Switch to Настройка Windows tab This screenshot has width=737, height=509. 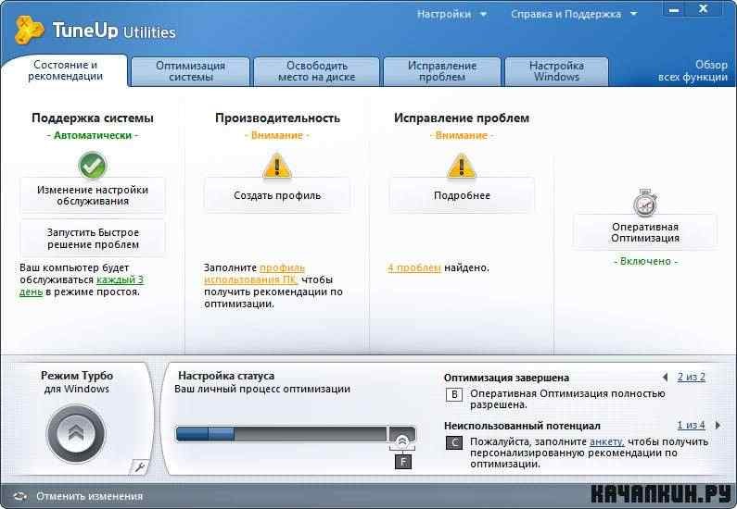coord(556,71)
